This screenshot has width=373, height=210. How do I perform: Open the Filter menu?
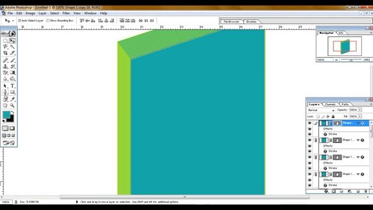pyautogui.click(x=66, y=13)
